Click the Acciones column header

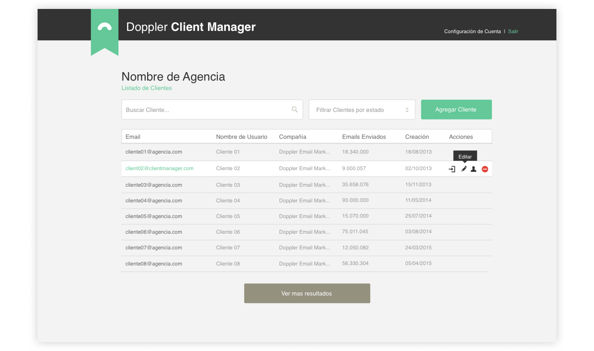tap(461, 137)
